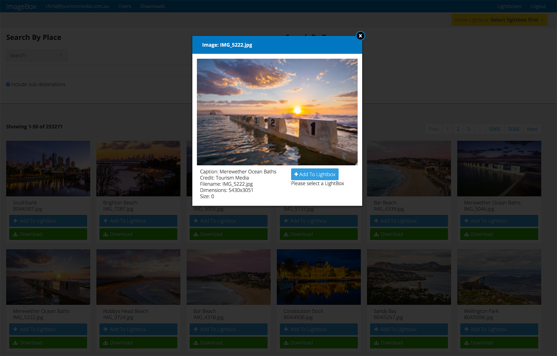Image resolution: width=557 pixels, height=356 pixels.
Task: Open the Merewether IMG_5046 thumbnail
Action: click(499, 168)
